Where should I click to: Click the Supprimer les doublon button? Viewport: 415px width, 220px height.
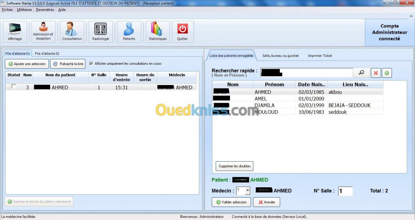(x=235, y=166)
